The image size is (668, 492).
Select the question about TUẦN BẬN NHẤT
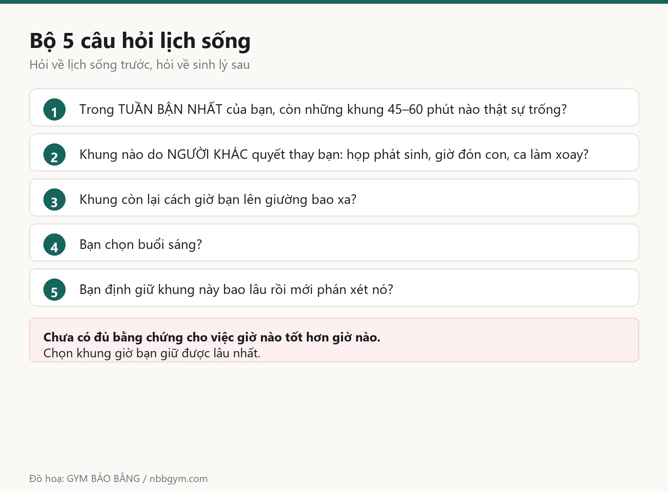click(334, 107)
